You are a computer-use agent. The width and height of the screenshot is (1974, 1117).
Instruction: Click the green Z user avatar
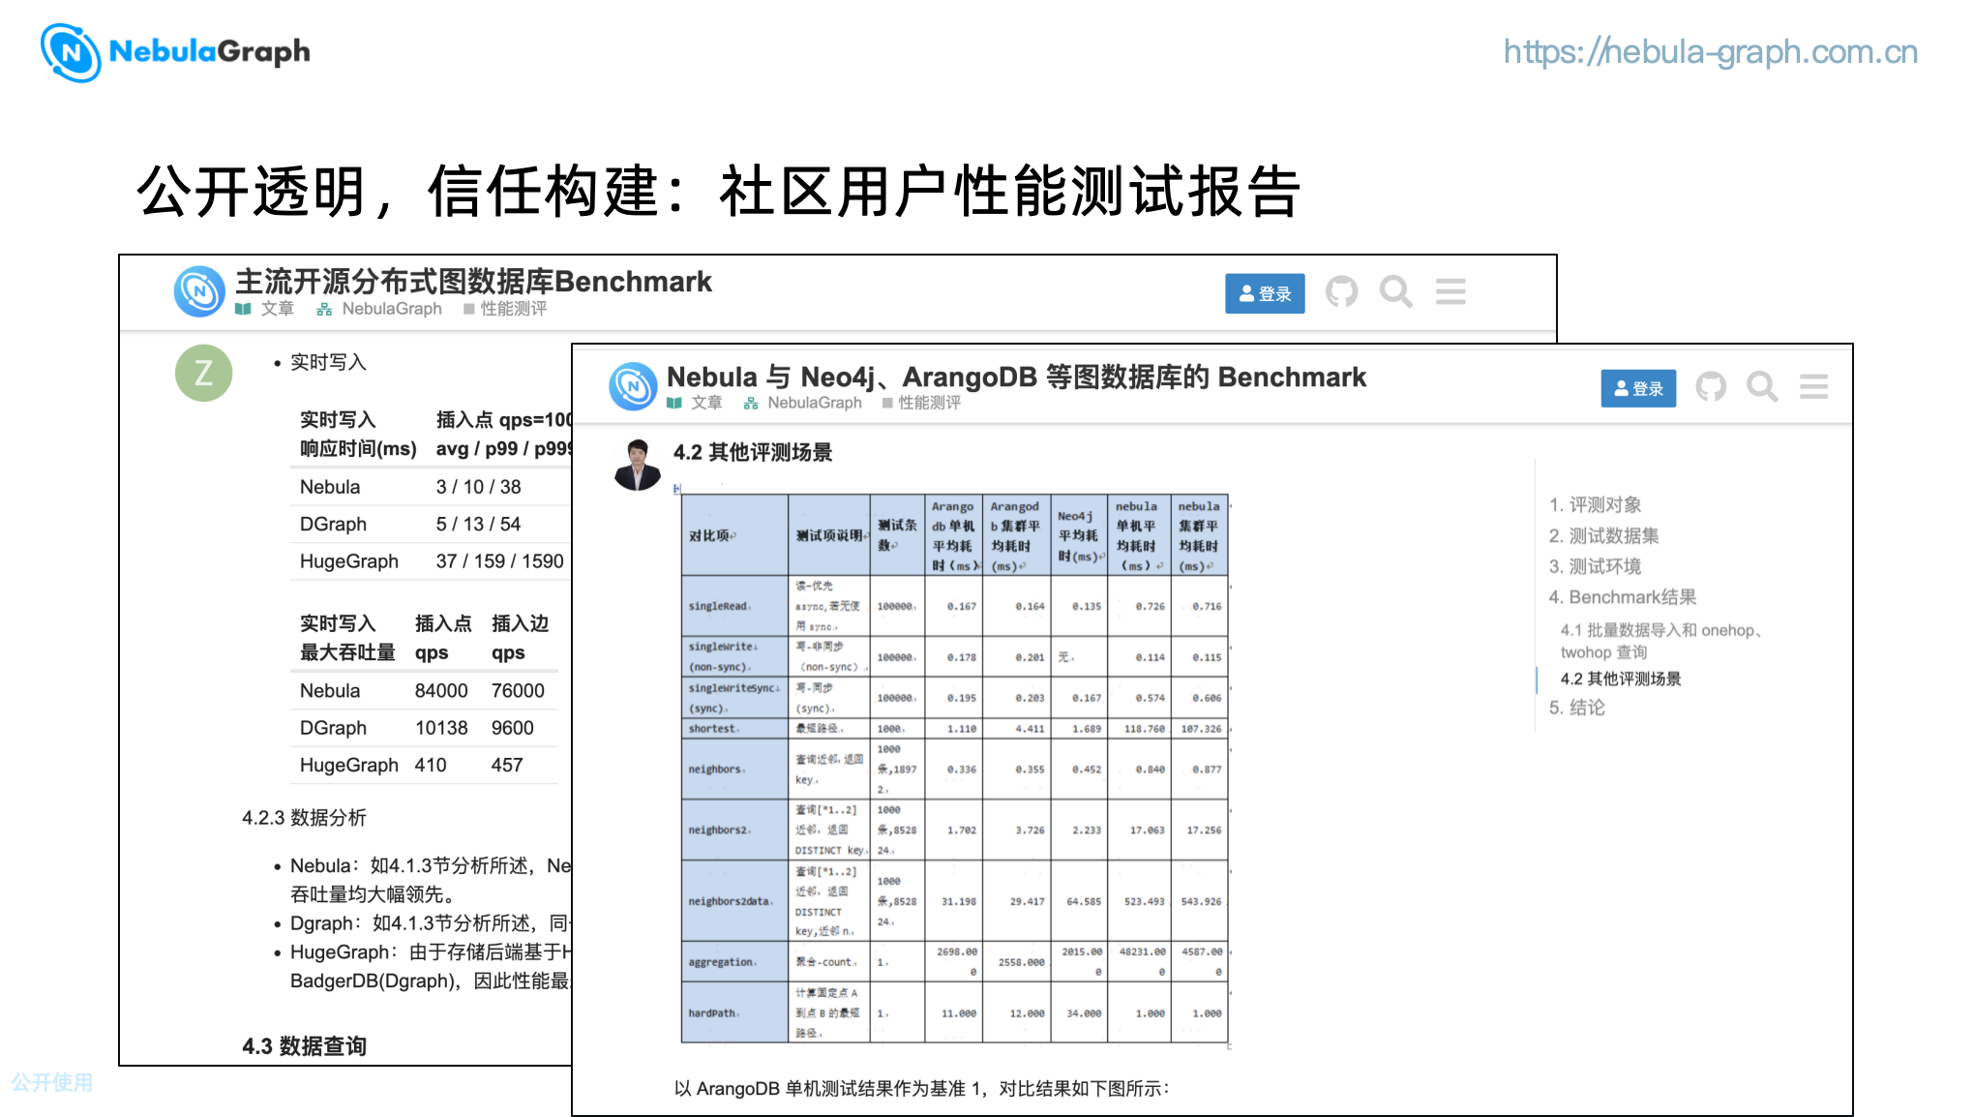[203, 373]
